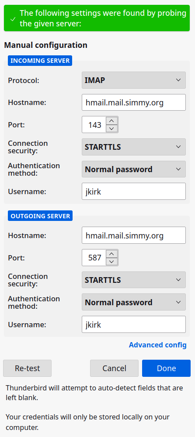The image size is (195, 437).
Task: Click the outgoing server Hostname field
Action: [134, 235]
